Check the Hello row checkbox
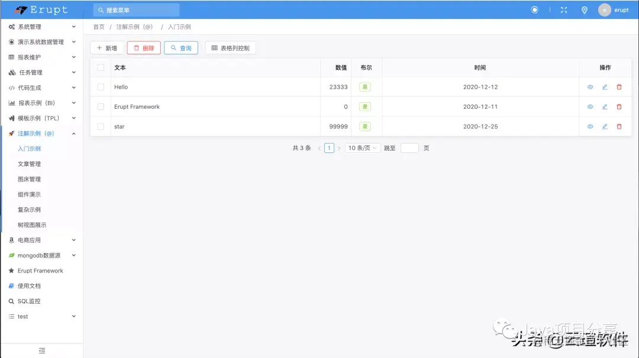 click(x=101, y=87)
